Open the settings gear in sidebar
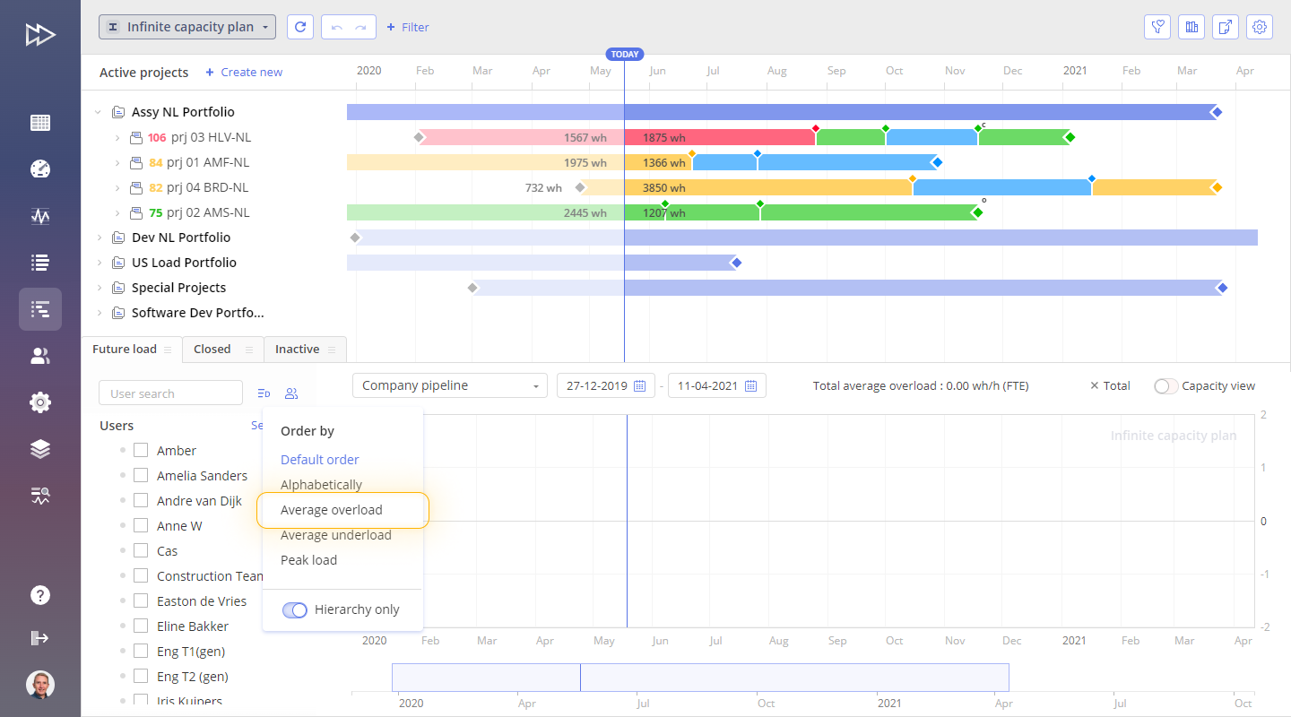 pyautogui.click(x=40, y=402)
